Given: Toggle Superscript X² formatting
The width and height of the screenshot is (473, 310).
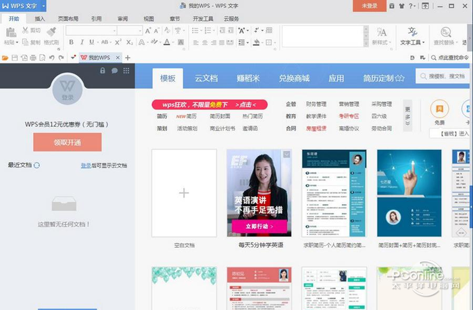Looking at the screenshot, I should coord(118,43).
